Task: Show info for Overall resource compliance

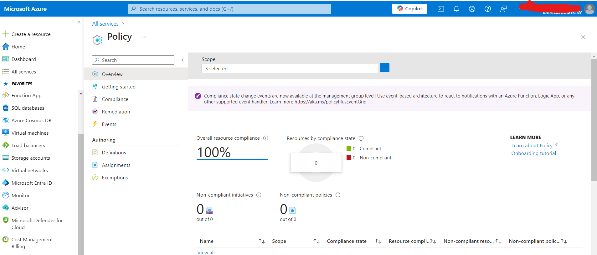Action: [x=266, y=138]
